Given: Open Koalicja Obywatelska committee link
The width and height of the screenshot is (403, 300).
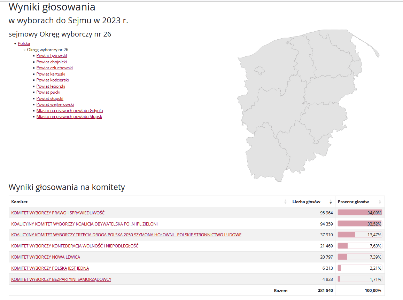Looking at the screenshot, I should pyautogui.click(x=84, y=224).
